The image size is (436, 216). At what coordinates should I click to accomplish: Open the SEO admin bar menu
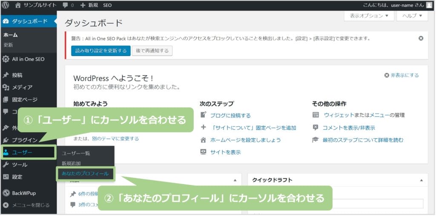click(x=107, y=5)
